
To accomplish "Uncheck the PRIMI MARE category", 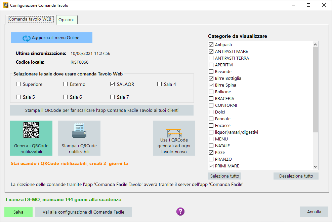I will click(211, 166).
